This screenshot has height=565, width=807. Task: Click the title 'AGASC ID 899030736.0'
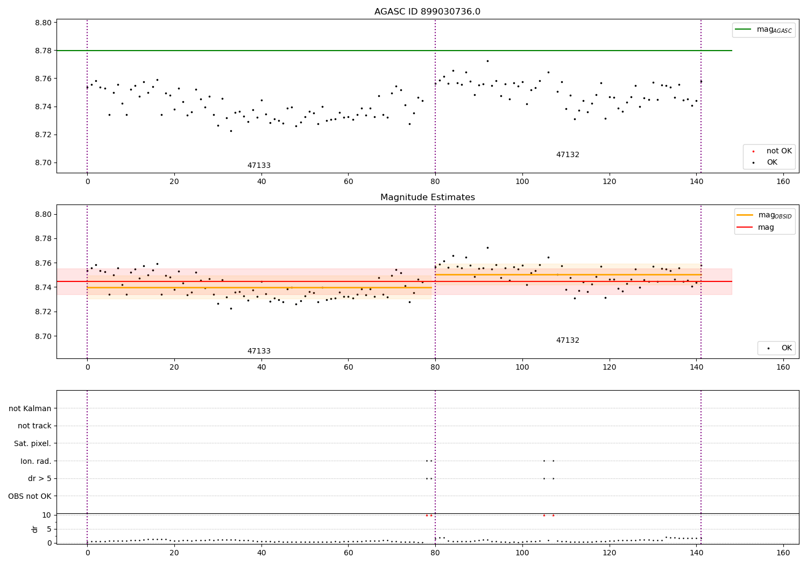point(427,12)
